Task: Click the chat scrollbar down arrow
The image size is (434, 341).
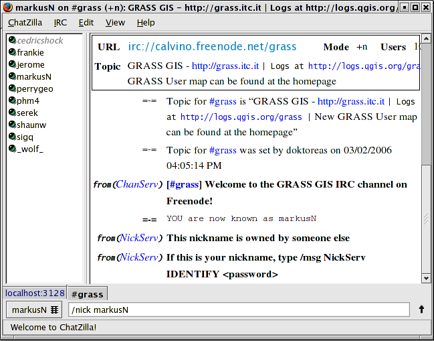Action: [x=426, y=278]
